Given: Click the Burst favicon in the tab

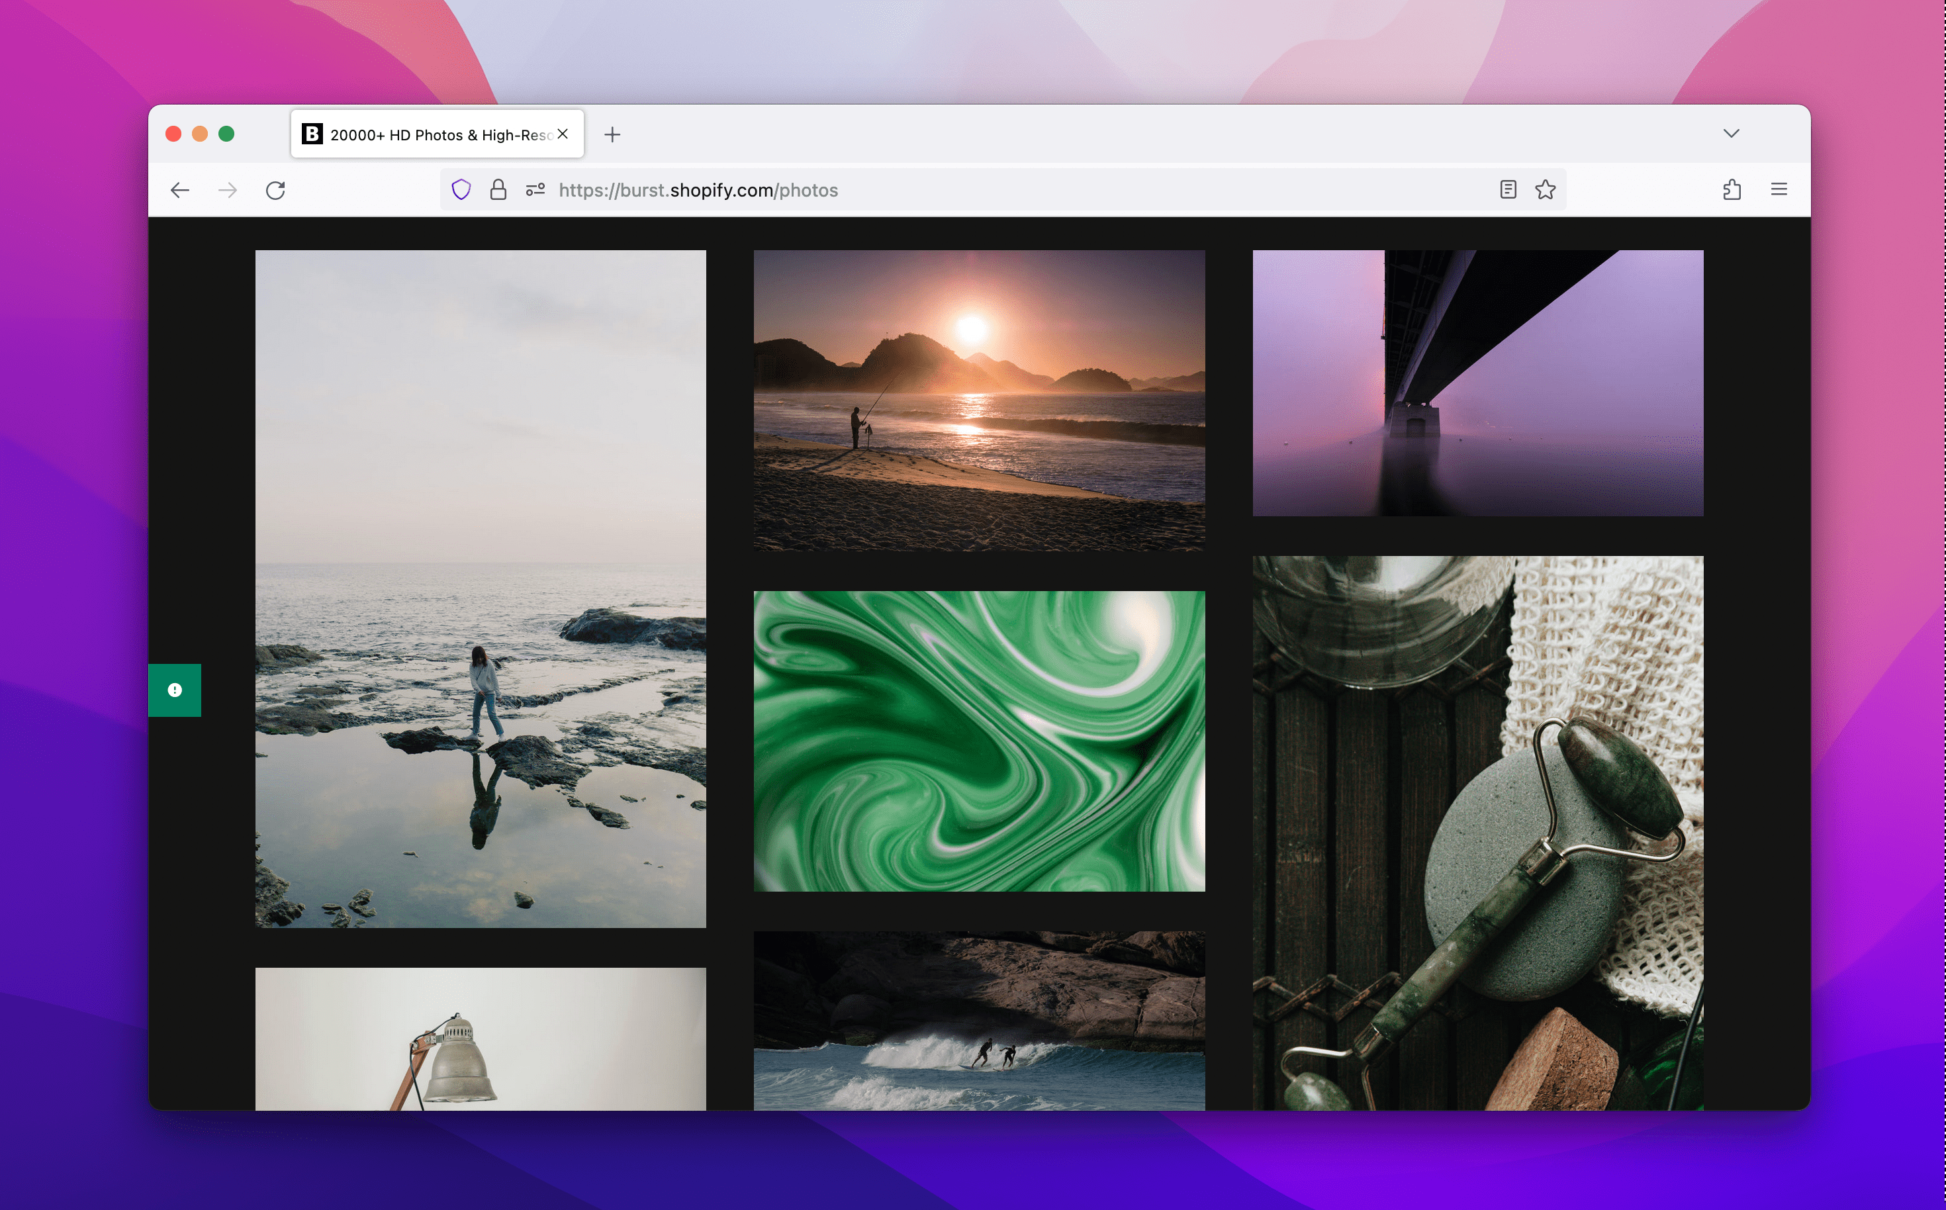Looking at the screenshot, I should [312, 134].
